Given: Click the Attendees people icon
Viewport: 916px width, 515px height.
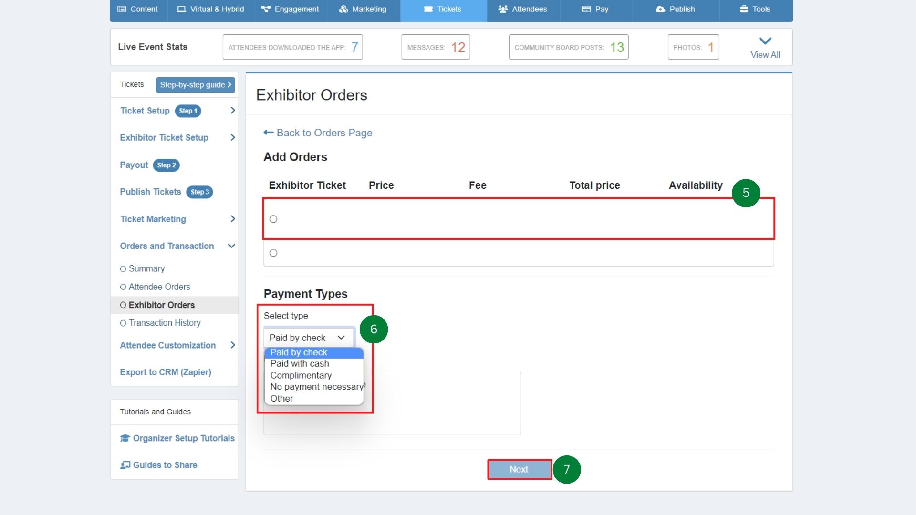Looking at the screenshot, I should tap(503, 9).
